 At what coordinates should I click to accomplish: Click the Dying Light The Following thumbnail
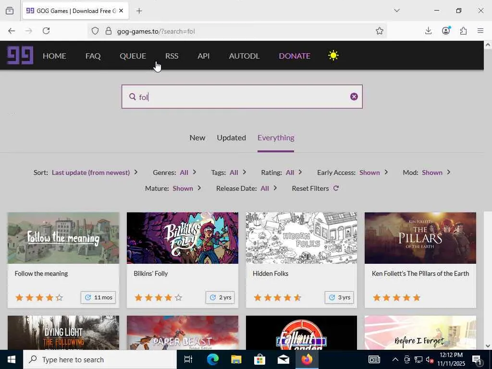63,333
